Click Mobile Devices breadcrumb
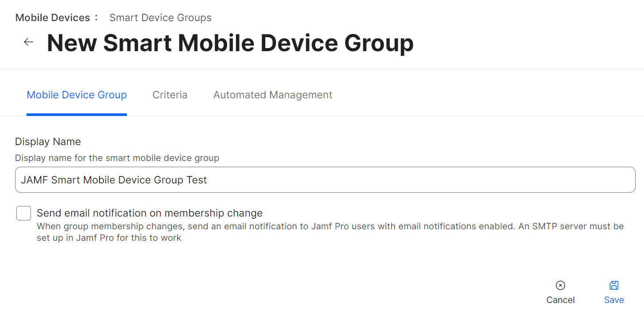The image size is (644, 314). (x=53, y=18)
